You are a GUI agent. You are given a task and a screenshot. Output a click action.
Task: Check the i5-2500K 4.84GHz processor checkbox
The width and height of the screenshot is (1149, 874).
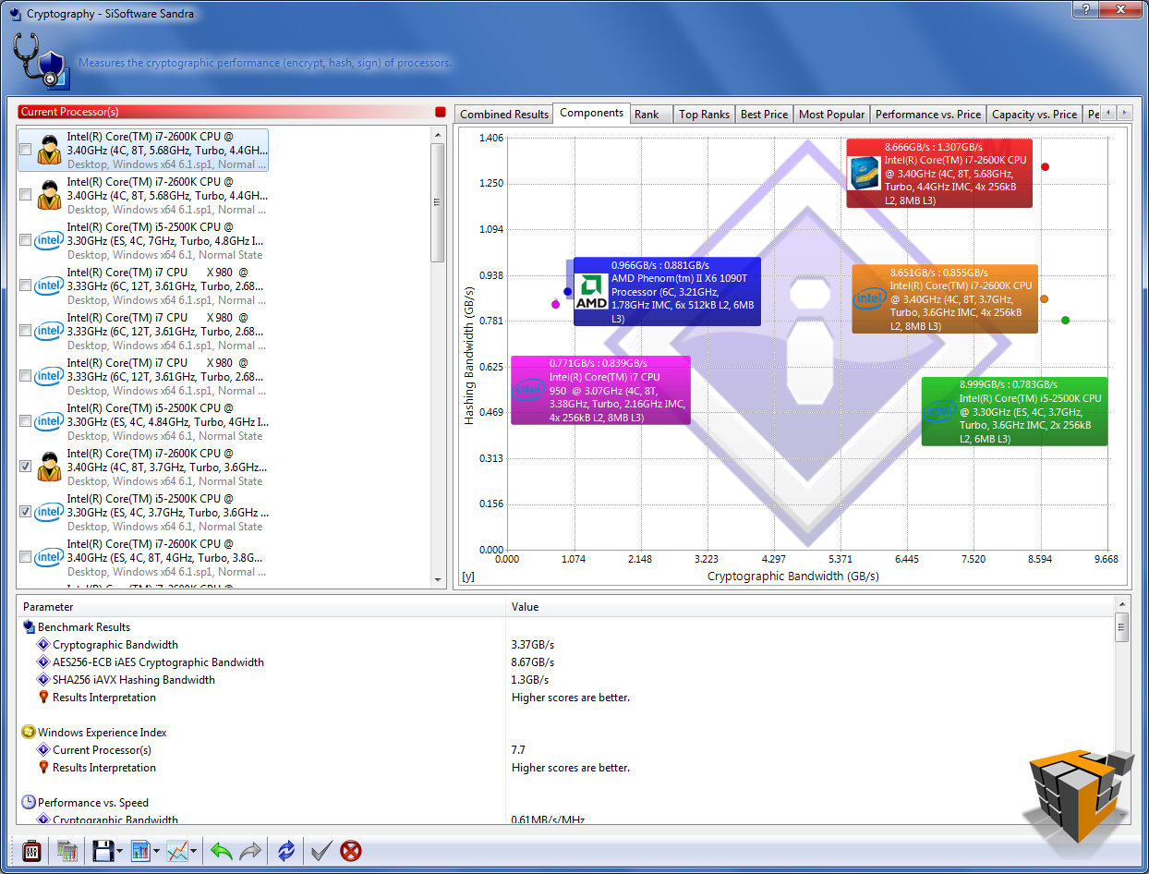pyautogui.click(x=26, y=421)
